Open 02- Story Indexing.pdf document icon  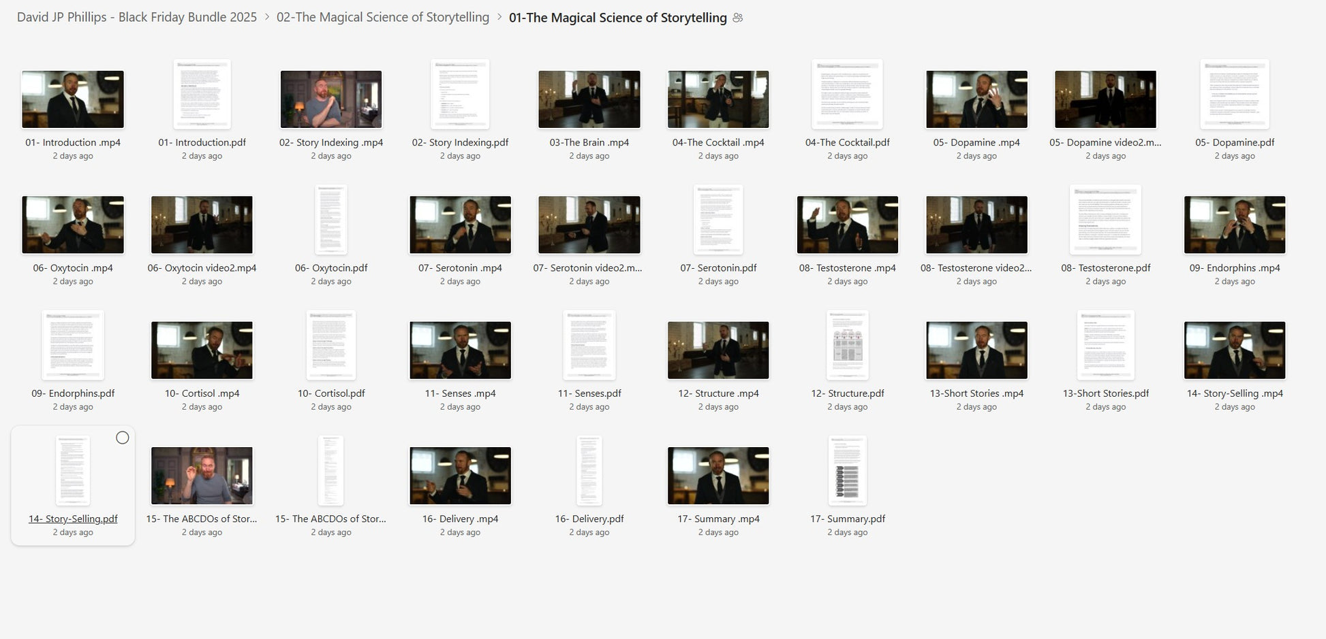pos(460,95)
